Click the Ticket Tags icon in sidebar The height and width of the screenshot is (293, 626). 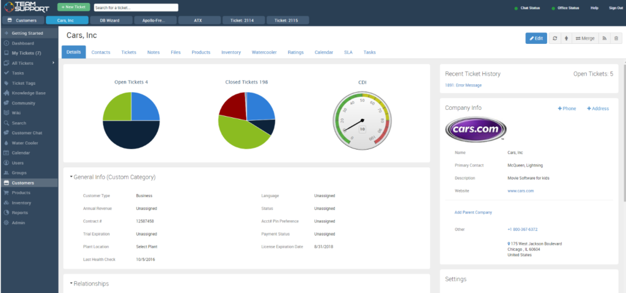[6, 83]
